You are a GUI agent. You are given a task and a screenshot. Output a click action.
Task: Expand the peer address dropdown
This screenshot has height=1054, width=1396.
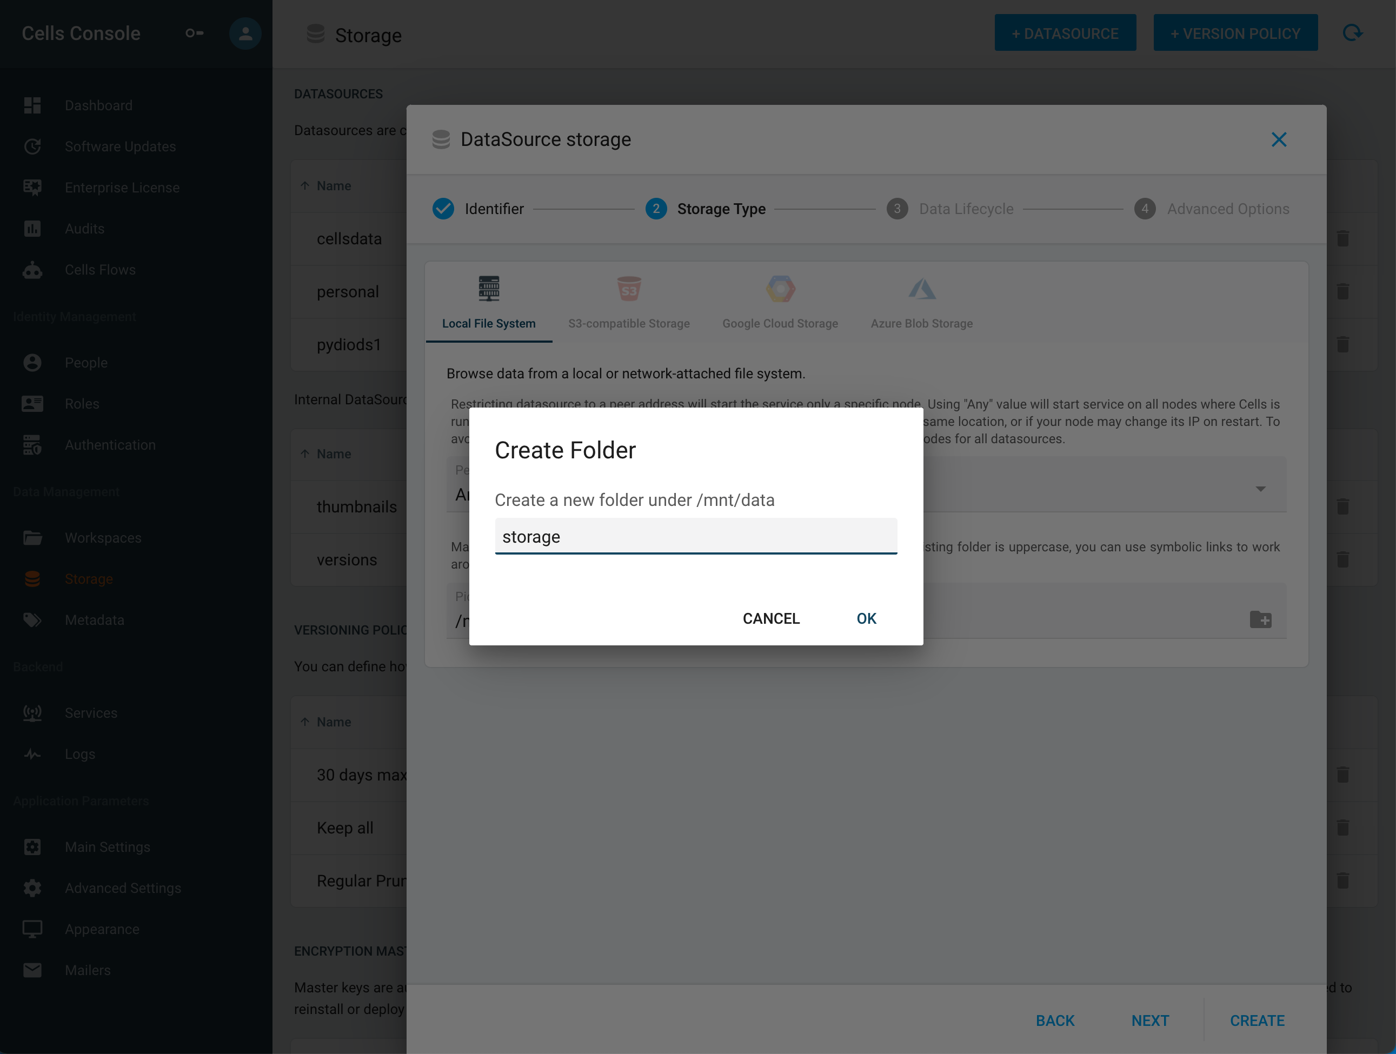click(1260, 489)
